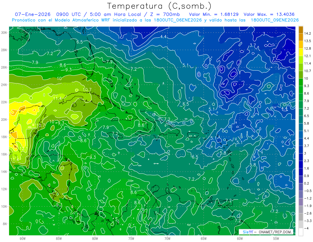The height and width of the screenshot is (242, 313).
Task: Pick the white swatch below -4
Action: click(x=301, y=232)
